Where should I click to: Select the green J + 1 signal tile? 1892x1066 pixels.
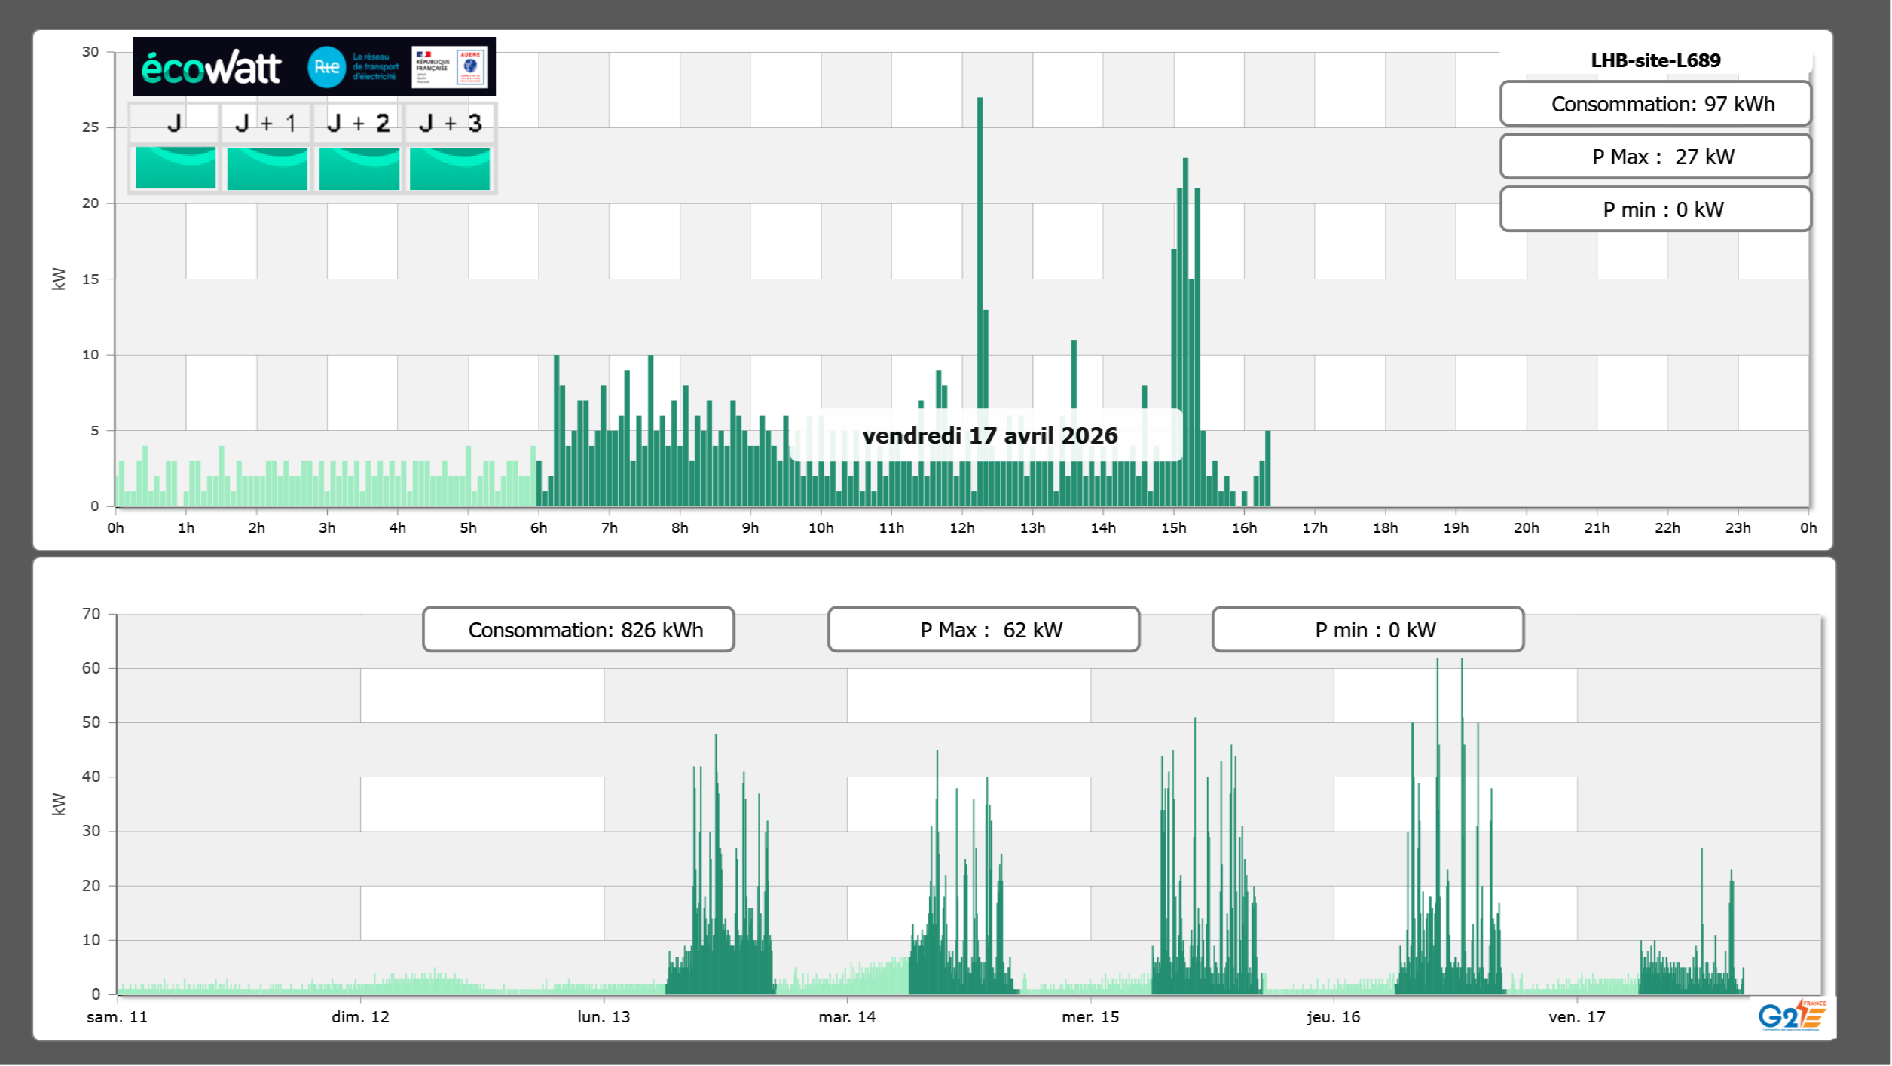tap(267, 168)
